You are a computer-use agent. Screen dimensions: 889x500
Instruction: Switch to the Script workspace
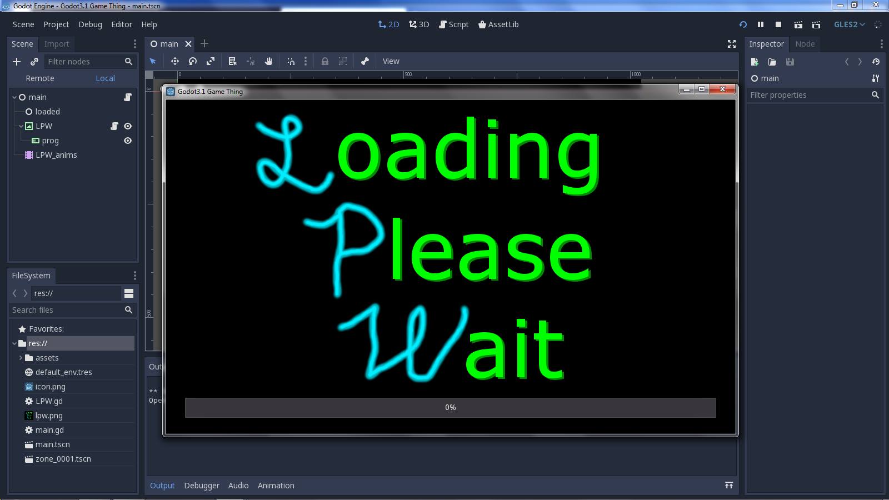coord(454,24)
